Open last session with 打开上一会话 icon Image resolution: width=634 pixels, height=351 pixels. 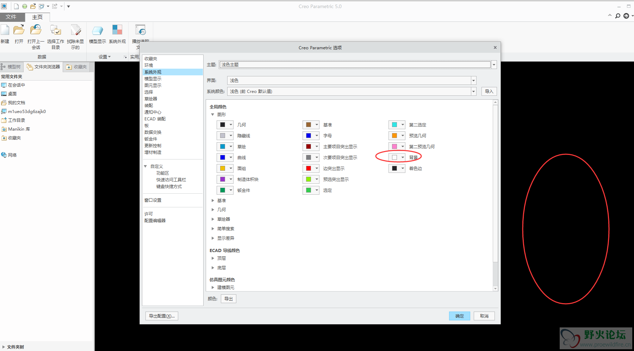pos(36,30)
